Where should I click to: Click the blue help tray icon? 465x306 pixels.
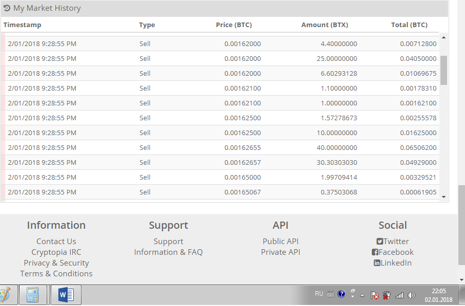tap(342, 294)
